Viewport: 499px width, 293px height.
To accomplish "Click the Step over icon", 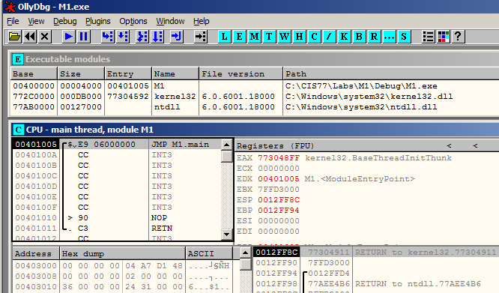I will point(123,37).
